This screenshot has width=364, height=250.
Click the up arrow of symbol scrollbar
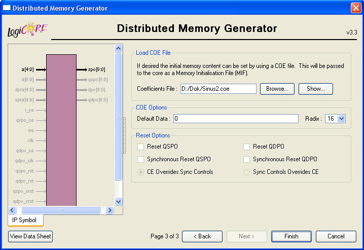119,48
